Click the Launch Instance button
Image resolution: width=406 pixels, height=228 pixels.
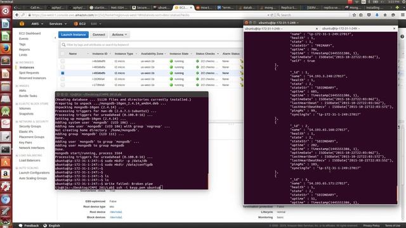(74, 34)
